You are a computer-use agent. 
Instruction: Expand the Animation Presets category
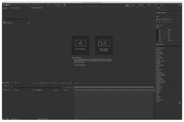point(156,48)
